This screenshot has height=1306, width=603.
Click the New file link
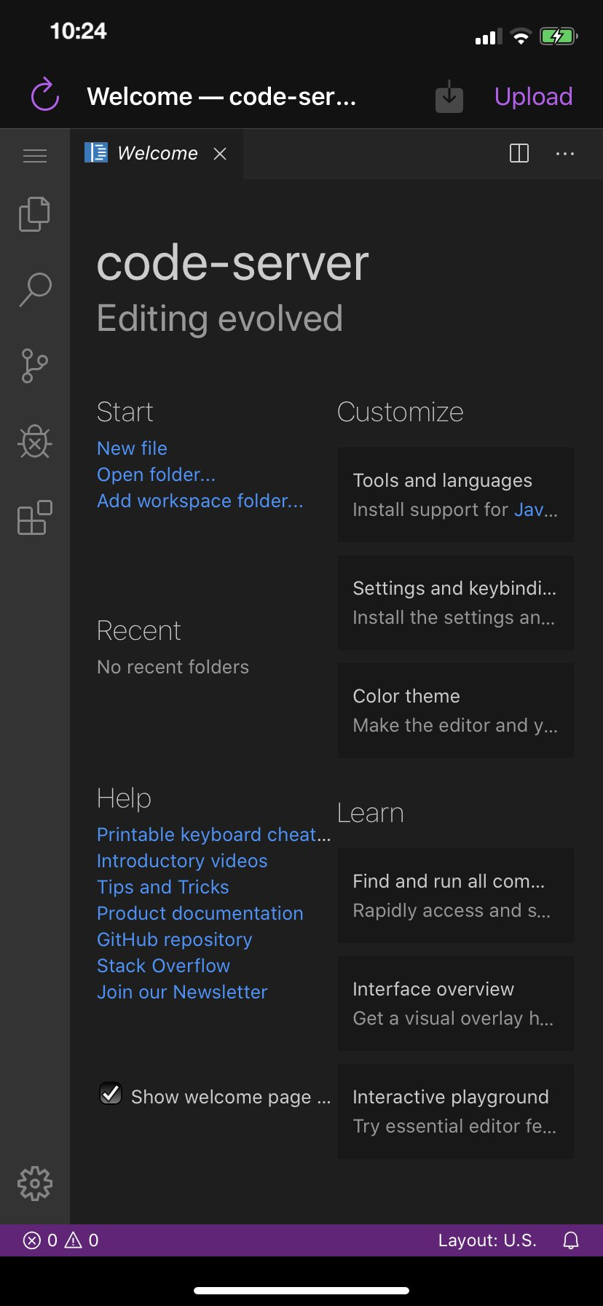pos(132,448)
